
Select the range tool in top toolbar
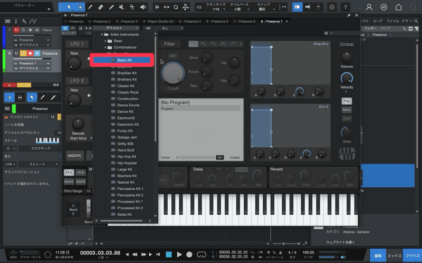tap(80, 7)
